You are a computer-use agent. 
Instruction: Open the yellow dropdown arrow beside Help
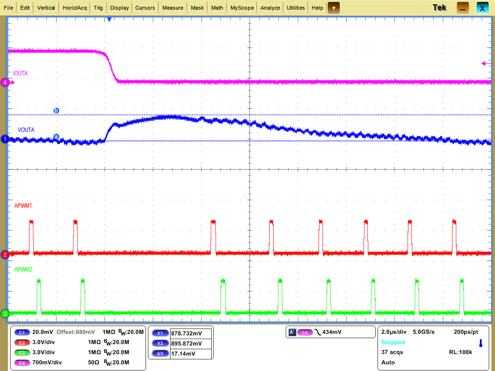click(334, 8)
